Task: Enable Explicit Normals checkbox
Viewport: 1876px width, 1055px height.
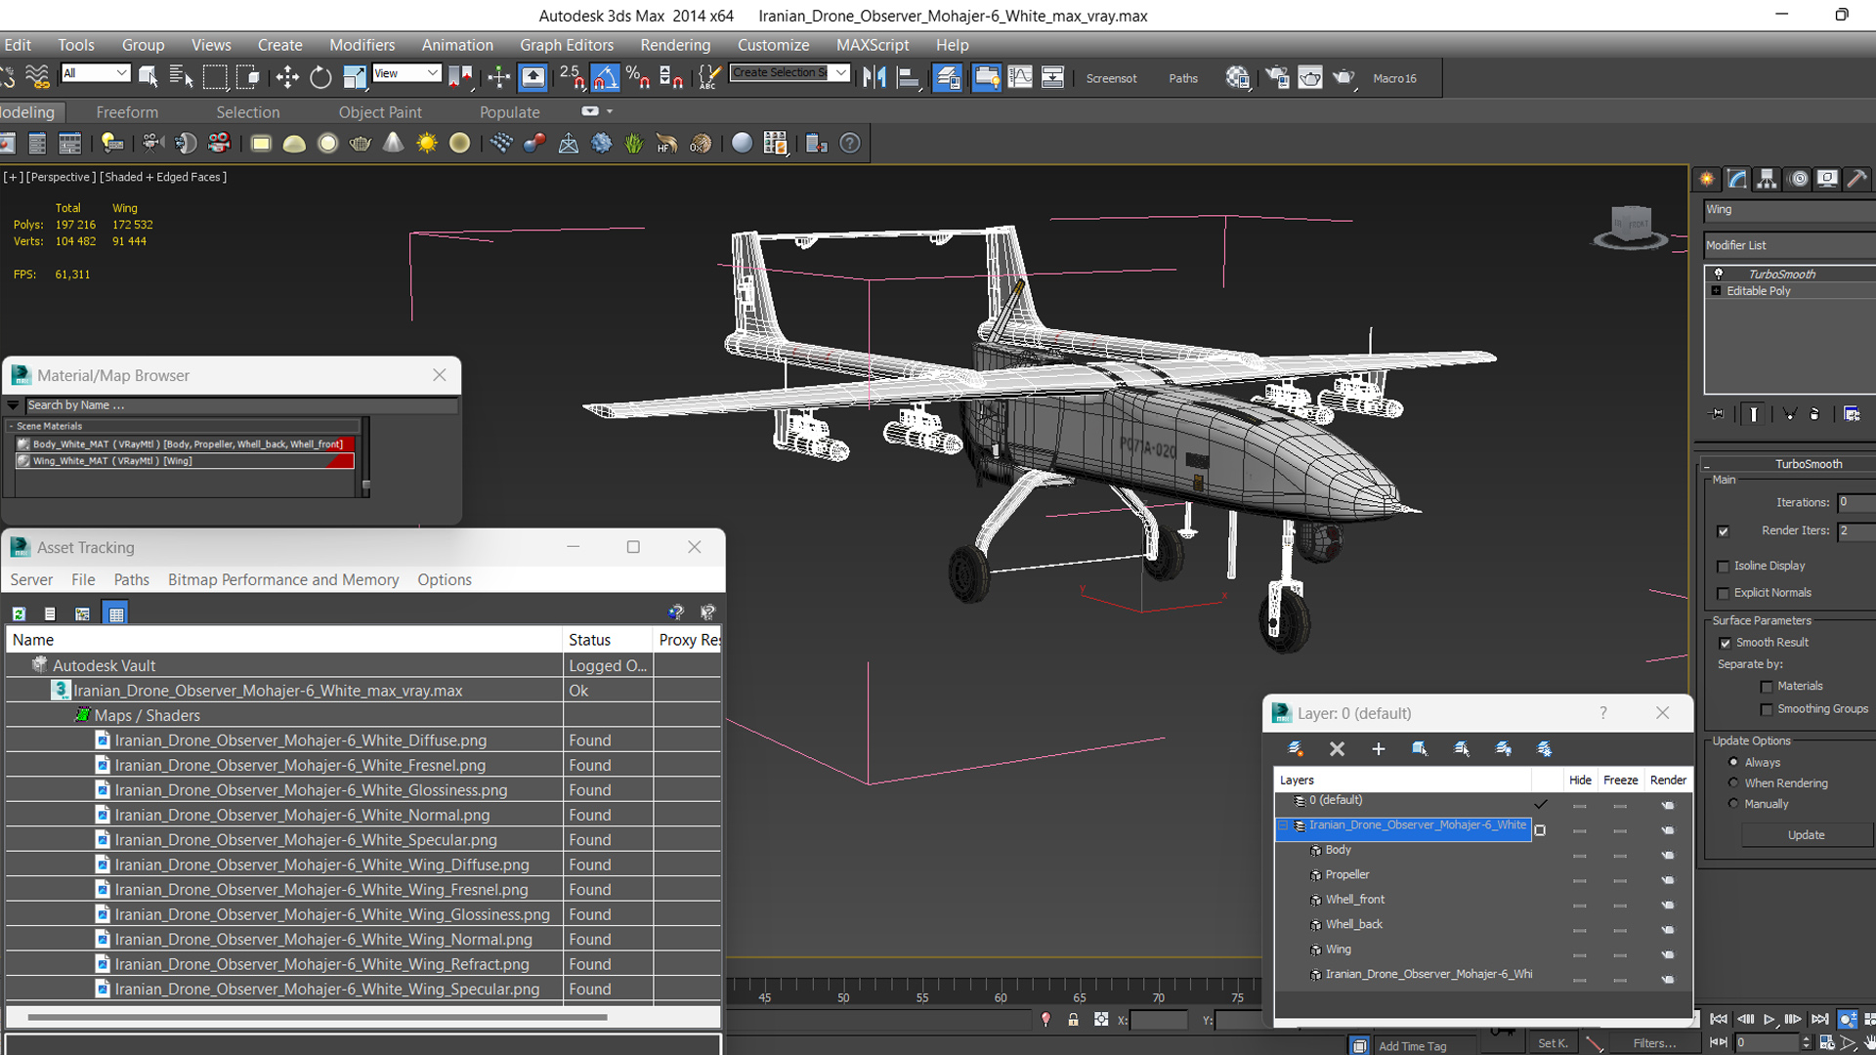Action: [x=1724, y=594]
